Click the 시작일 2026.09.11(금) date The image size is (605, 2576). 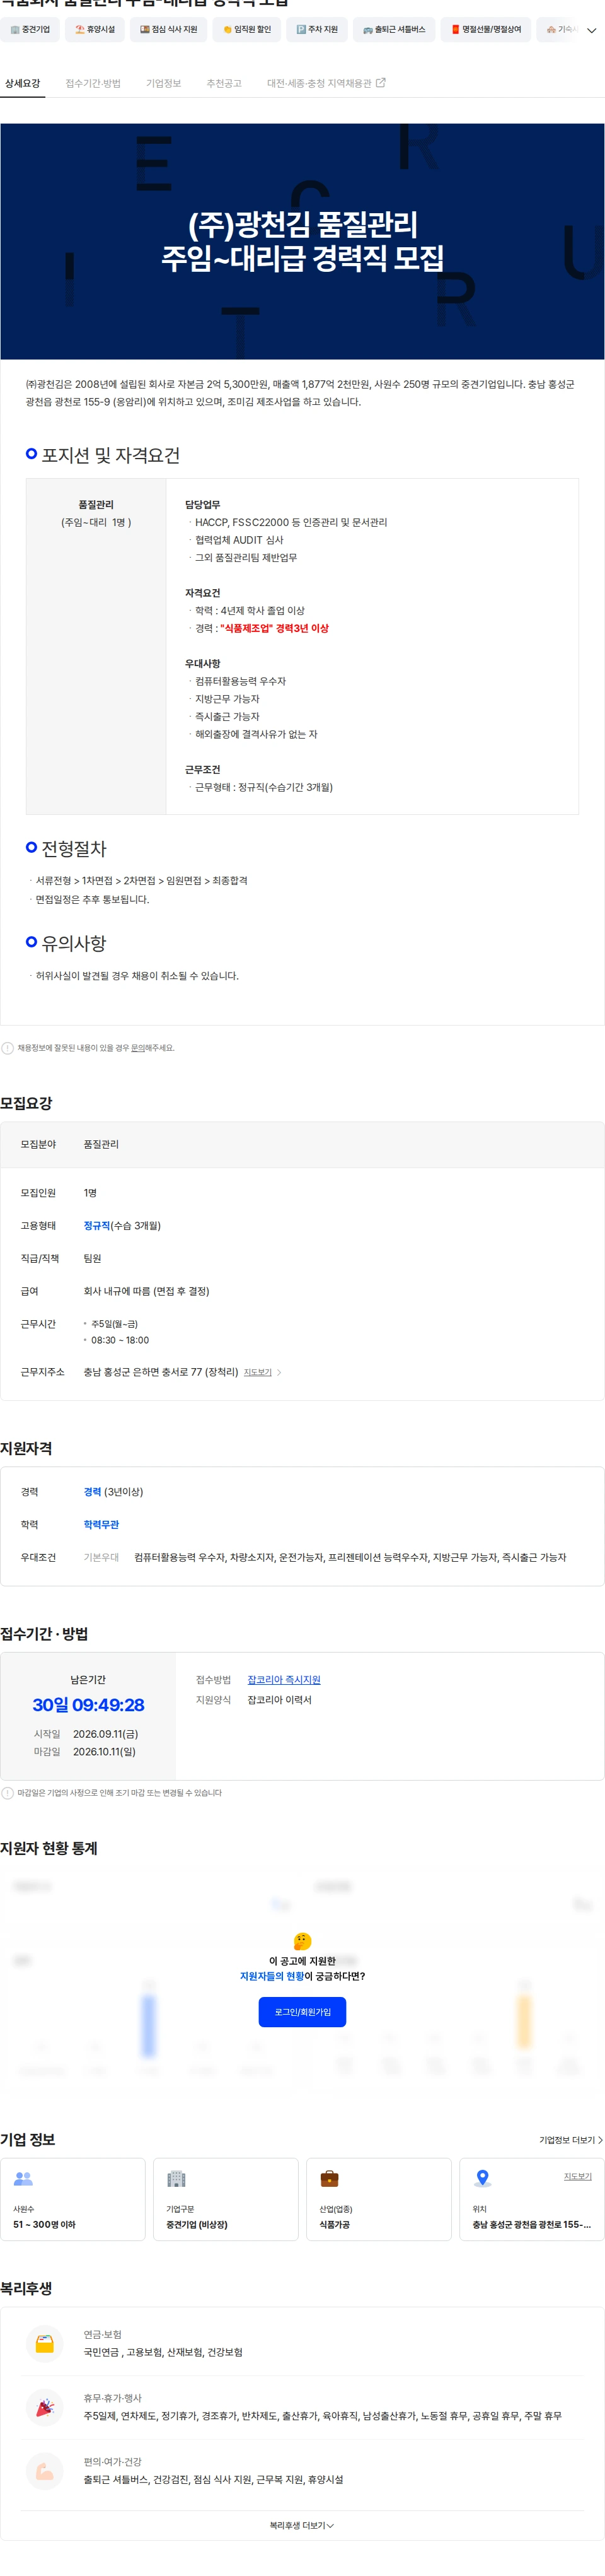(105, 1734)
